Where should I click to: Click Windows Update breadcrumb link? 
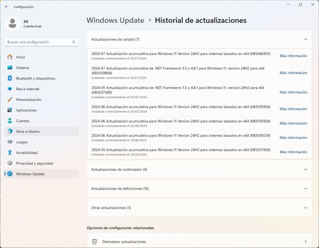click(115, 20)
